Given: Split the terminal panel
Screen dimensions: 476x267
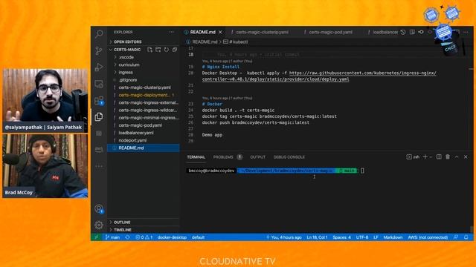Looking at the screenshot, I should tap(439, 156).
